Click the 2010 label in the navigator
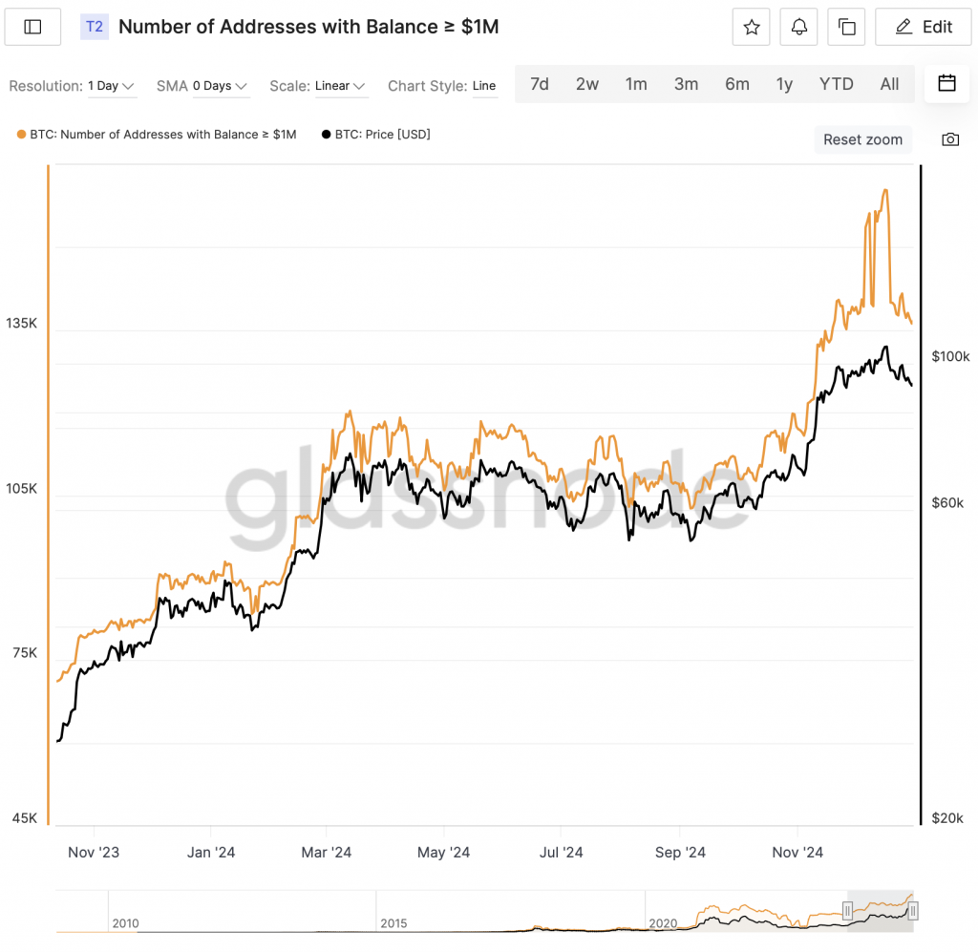This screenshot has width=978, height=952. (x=125, y=923)
